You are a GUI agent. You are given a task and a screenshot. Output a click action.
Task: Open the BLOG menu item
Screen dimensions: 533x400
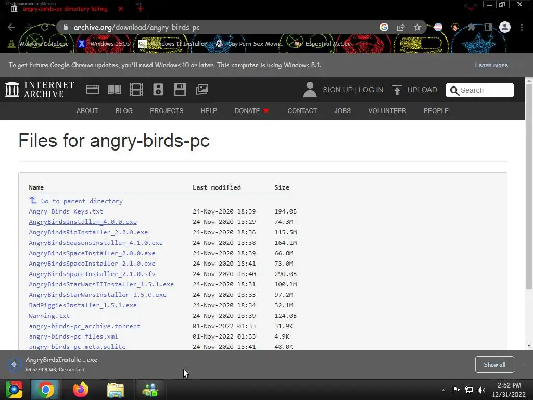(124, 111)
